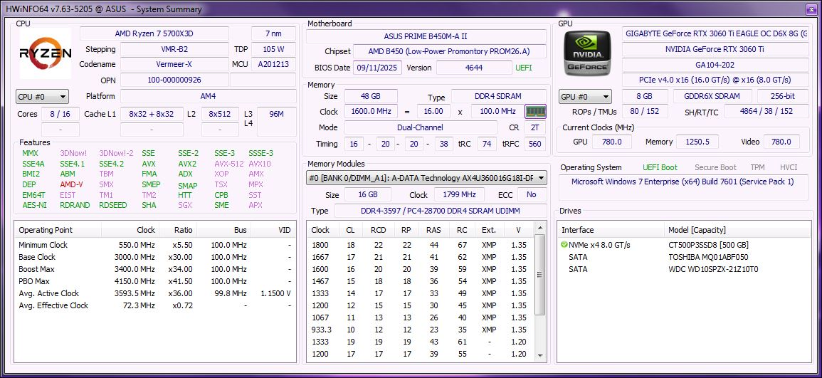Click the PCIe v4.0 x16 link field
This screenshot has height=378, width=822.
(715, 80)
